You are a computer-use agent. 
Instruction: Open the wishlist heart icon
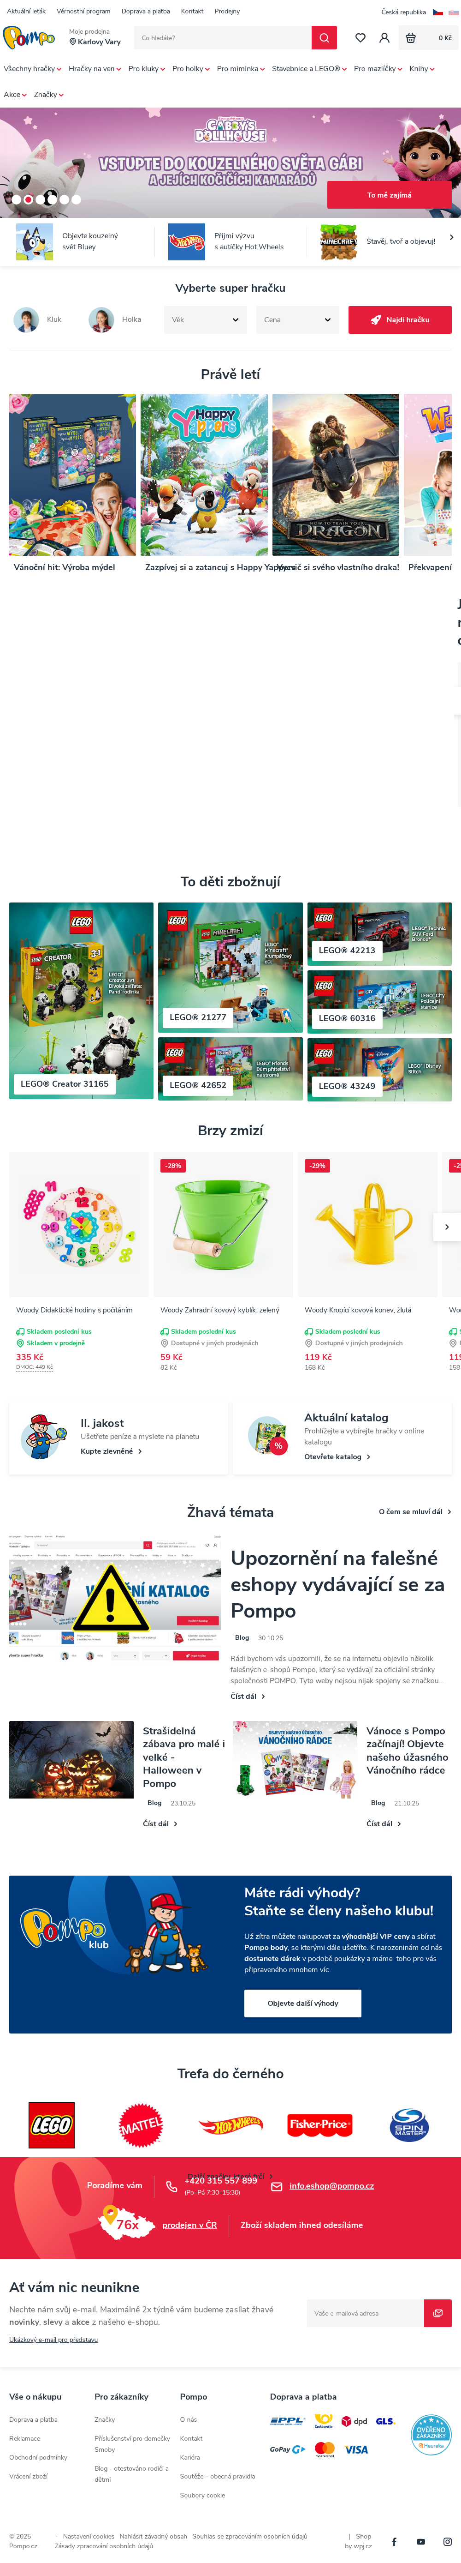[x=360, y=38]
